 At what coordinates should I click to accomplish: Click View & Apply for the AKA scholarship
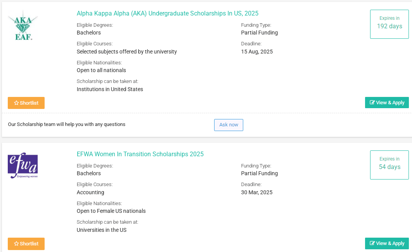point(387,103)
